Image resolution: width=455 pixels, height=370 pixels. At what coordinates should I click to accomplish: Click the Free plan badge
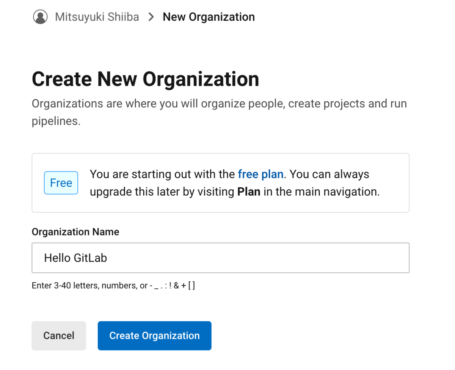click(61, 183)
